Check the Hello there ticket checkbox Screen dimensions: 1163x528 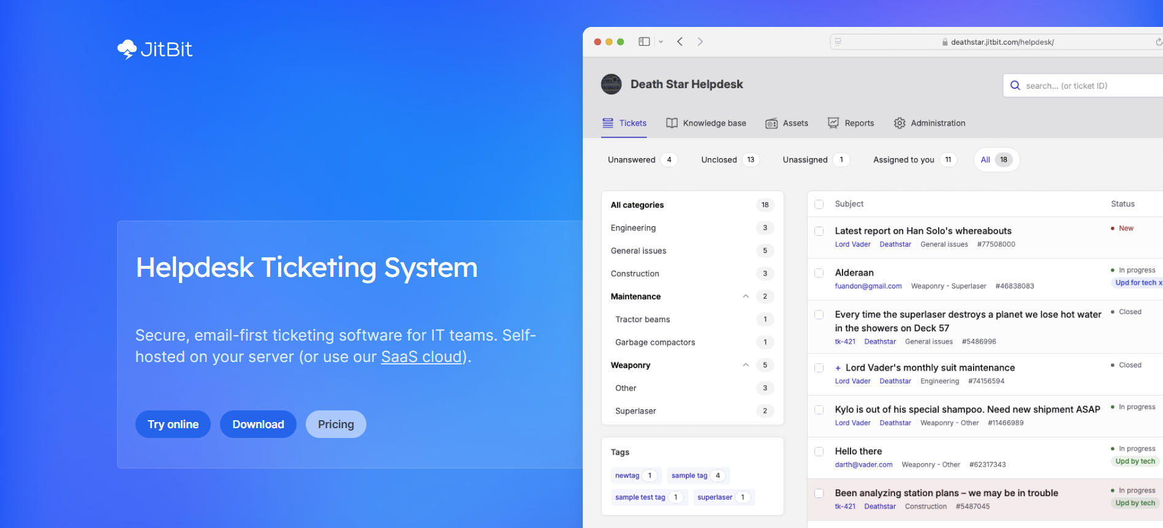click(x=819, y=451)
